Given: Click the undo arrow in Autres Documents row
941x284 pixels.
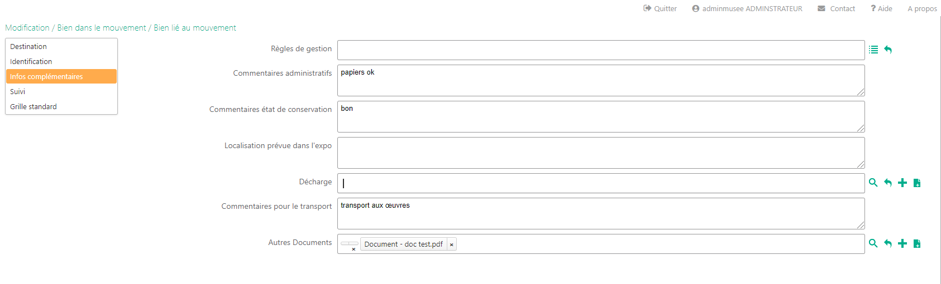Looking at the screenshot, I should 888,243.
